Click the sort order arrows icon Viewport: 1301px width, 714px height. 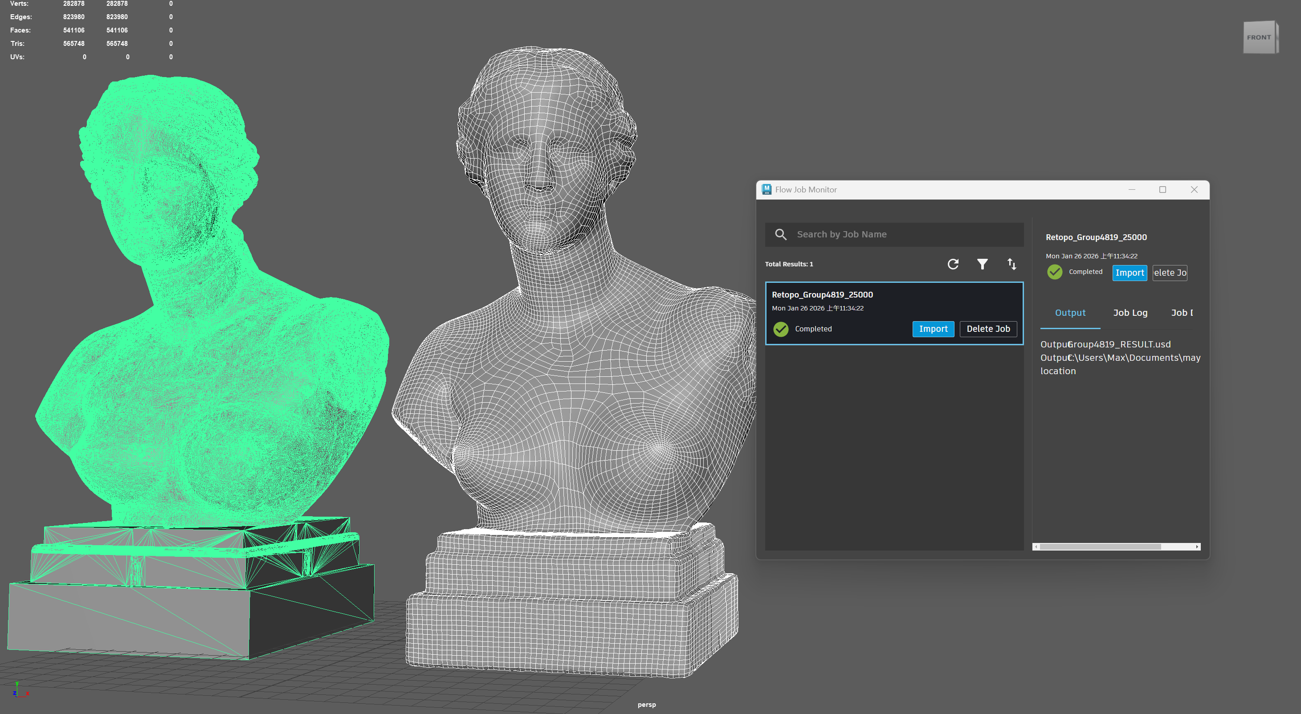[1011, 264]
